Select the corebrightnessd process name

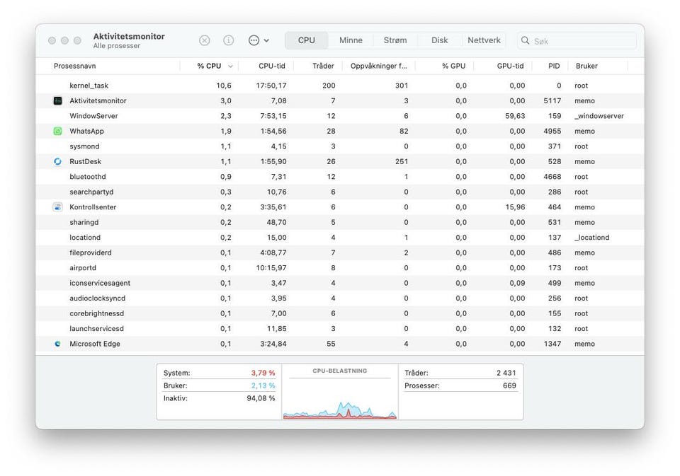tap(97, 313)
